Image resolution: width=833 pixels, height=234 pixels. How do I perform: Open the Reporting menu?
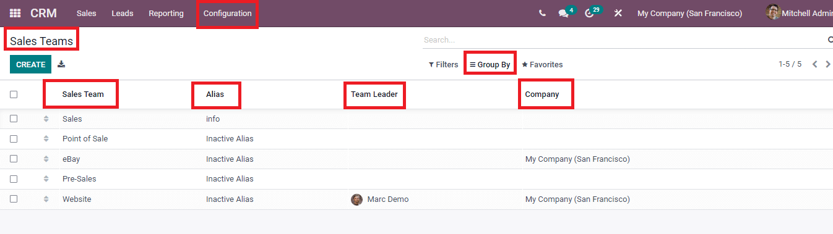click(x=166, y=13)
